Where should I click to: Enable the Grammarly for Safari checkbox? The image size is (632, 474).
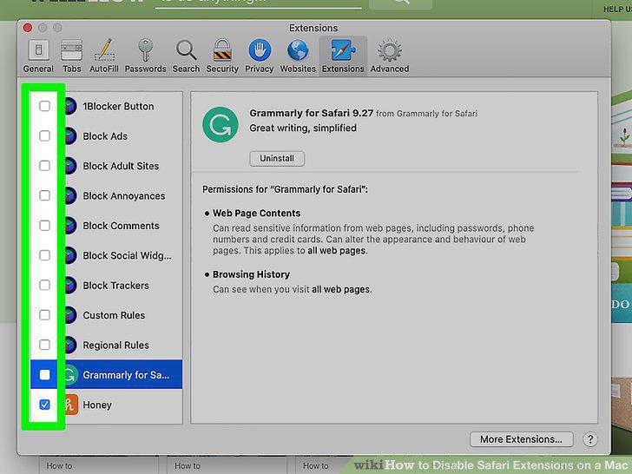pyautogui.click(x=45, y=374)
